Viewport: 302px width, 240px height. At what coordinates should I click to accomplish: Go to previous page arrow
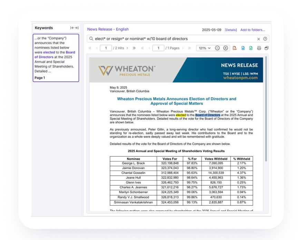pos(149,48)
